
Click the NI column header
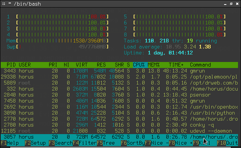click(66, 65)
